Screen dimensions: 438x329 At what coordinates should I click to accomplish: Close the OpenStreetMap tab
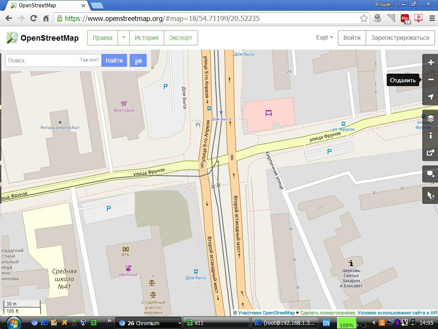tap(83, 6)
